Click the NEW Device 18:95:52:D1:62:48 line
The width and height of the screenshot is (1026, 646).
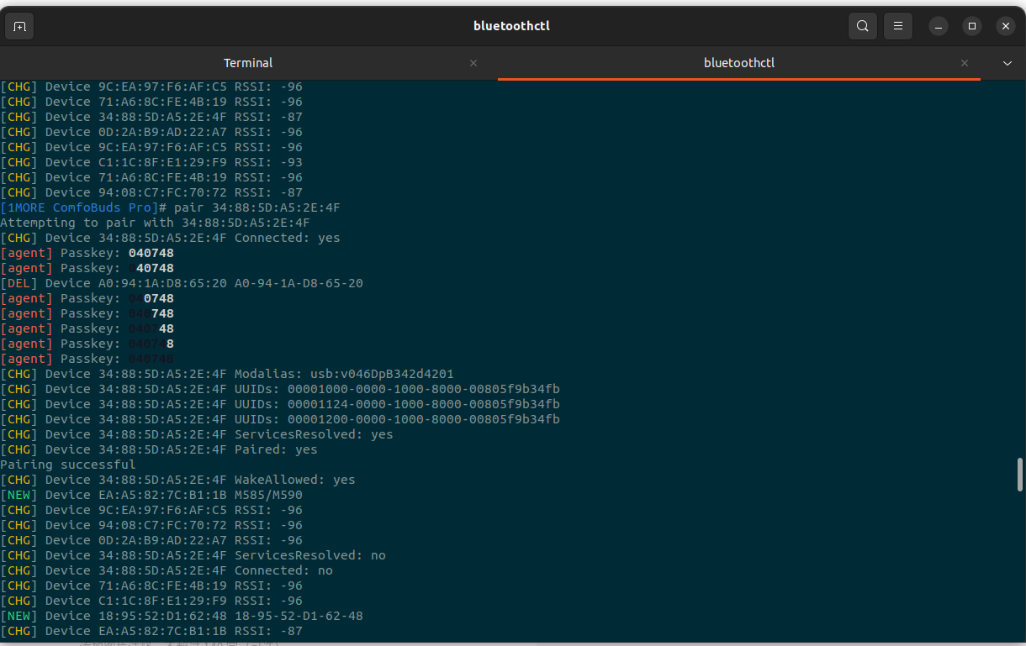182,616
